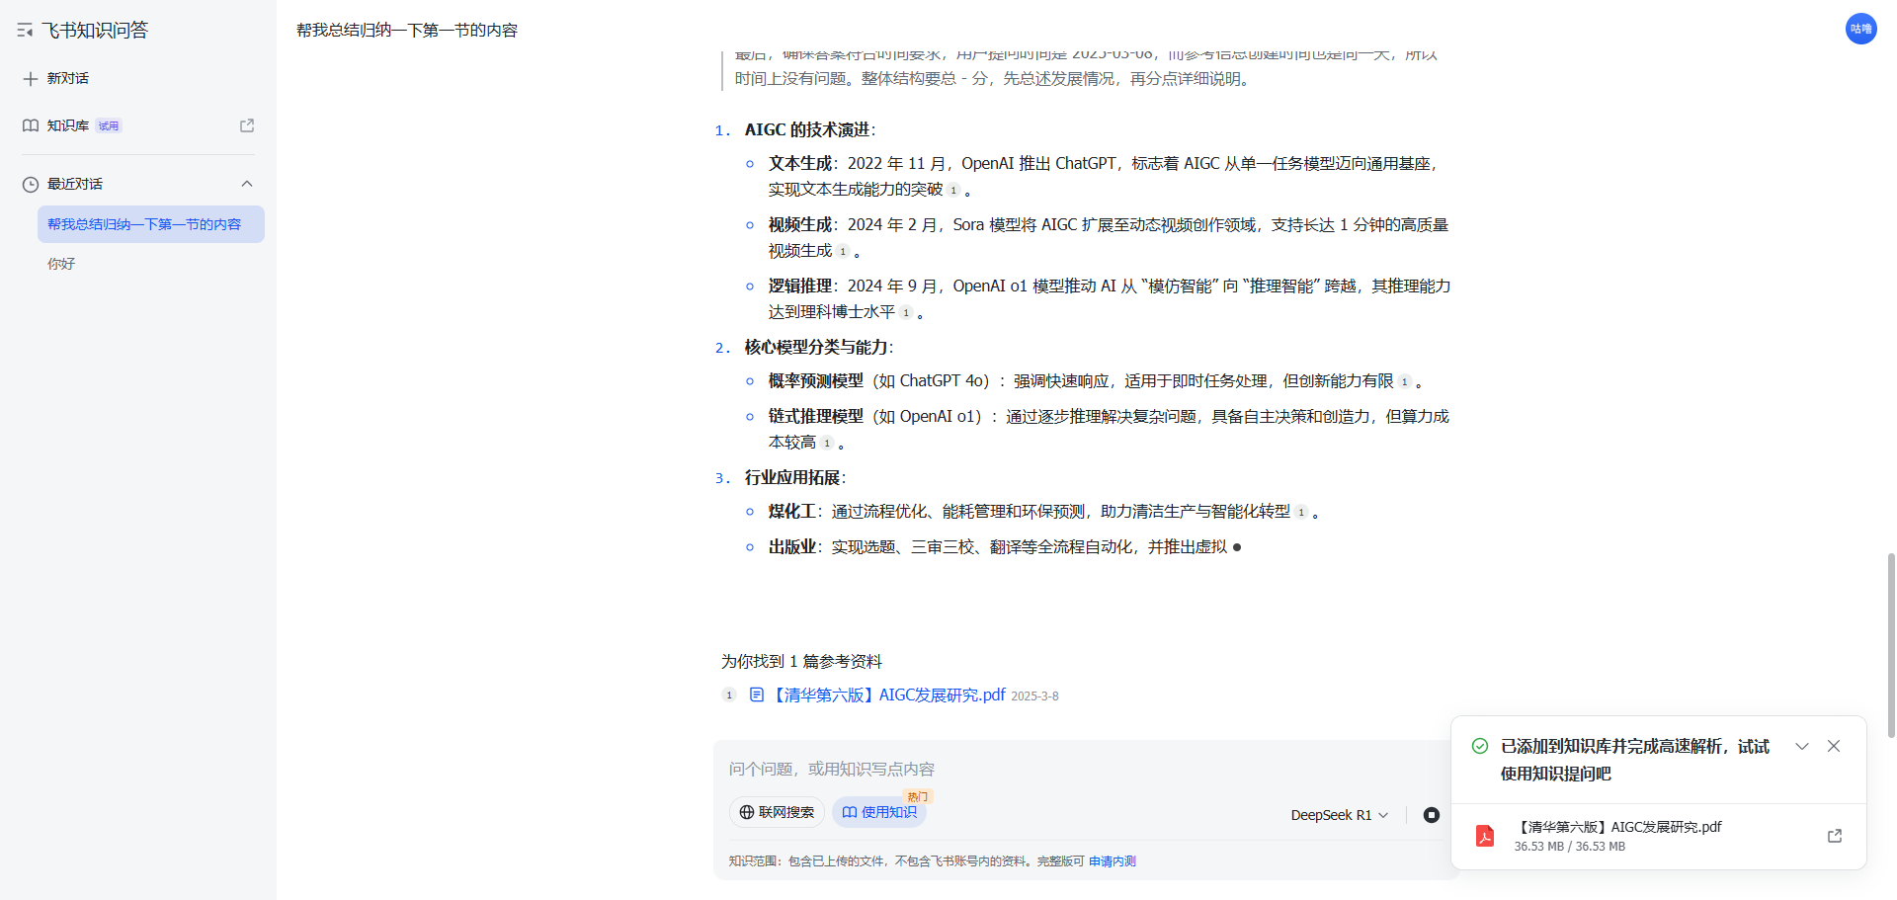Open the uploaded PDF via its open-in-new icon

click(1834, 836)
